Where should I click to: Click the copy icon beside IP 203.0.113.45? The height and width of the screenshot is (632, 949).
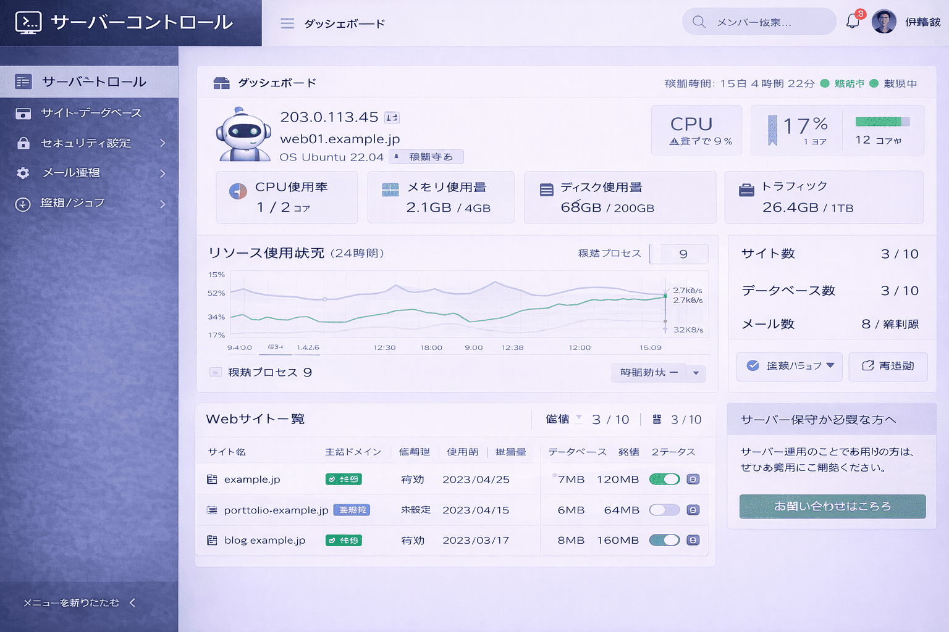tap(392, 117)
